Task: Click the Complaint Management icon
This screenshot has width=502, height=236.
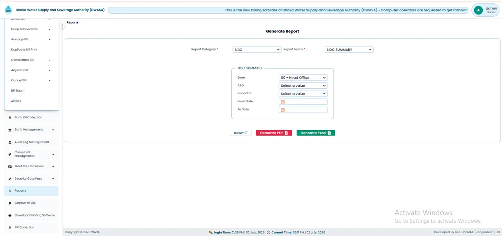Action: click(10, 154)
